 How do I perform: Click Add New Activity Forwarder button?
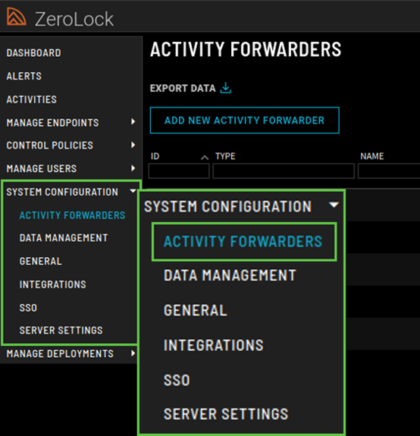click(x=245, y=120)
